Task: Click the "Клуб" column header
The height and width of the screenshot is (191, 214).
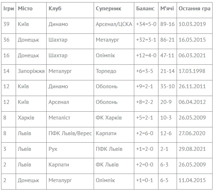Action: (x=55, y=8)
